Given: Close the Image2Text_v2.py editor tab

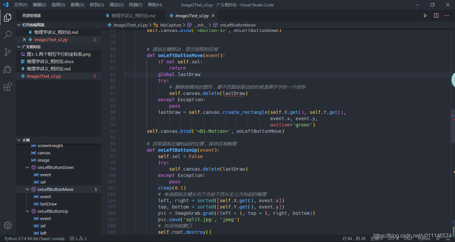Looking at the screenshot, I should [213, 16].
